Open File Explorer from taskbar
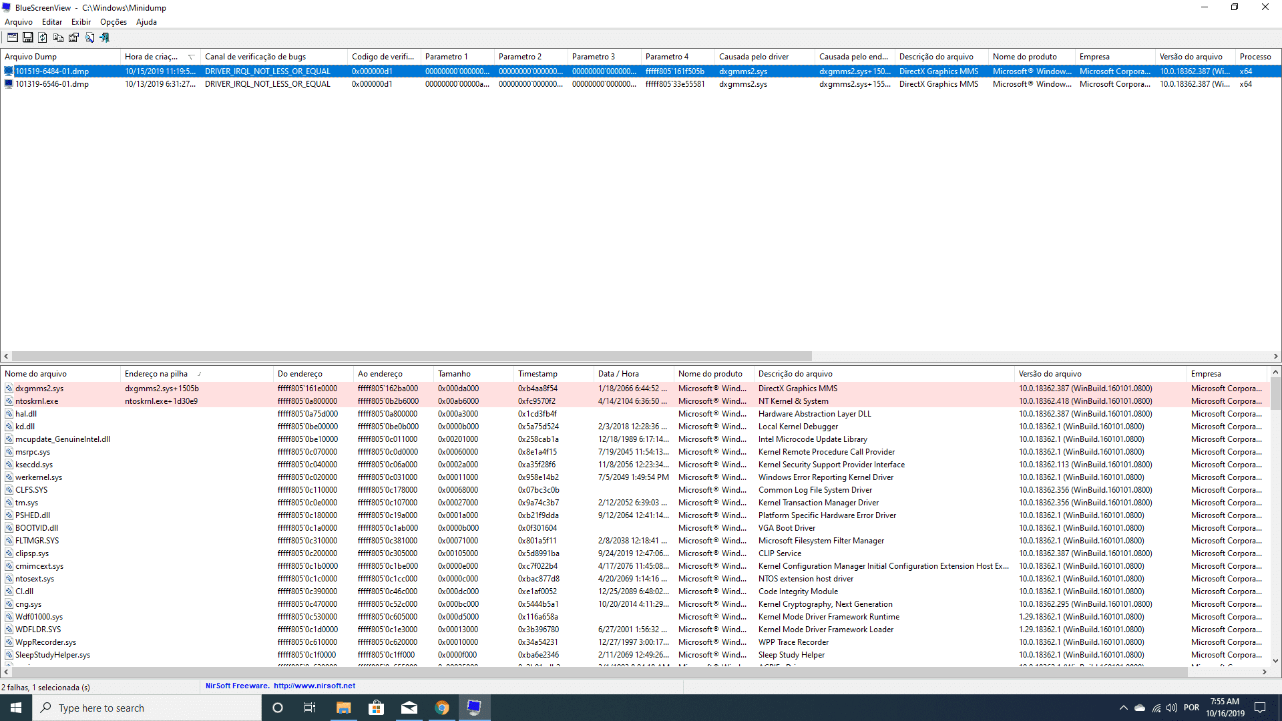This screenshot has width=1282, height=721. click(343, 708)
